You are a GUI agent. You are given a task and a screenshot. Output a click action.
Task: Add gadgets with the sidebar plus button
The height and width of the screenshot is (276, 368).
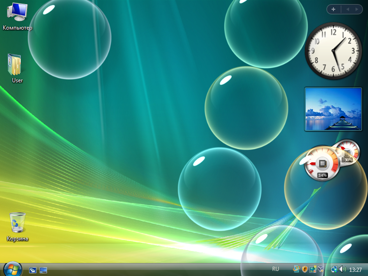click(x=334, y=9)
